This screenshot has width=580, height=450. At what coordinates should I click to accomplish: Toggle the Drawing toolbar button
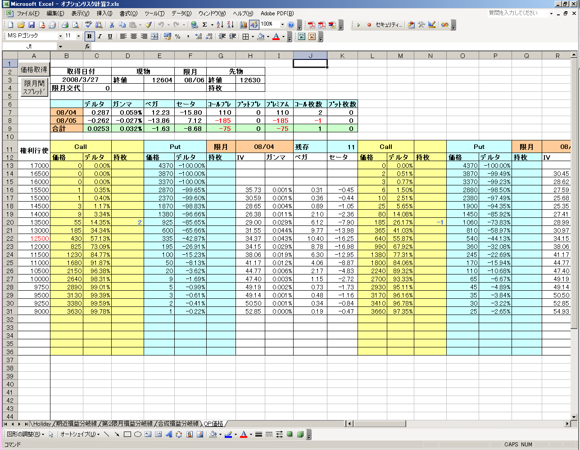click(254, 25)
